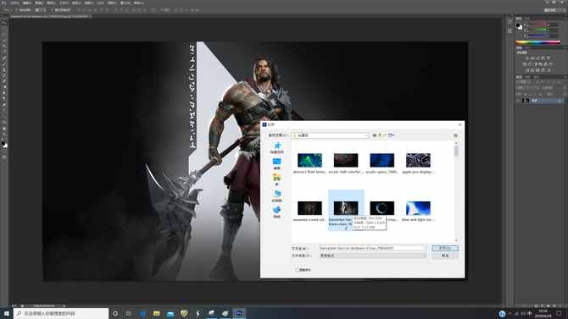Open the Photoshop icon on the taskbar
Viewport: 568px width, 319px height.
coord(239,313)
